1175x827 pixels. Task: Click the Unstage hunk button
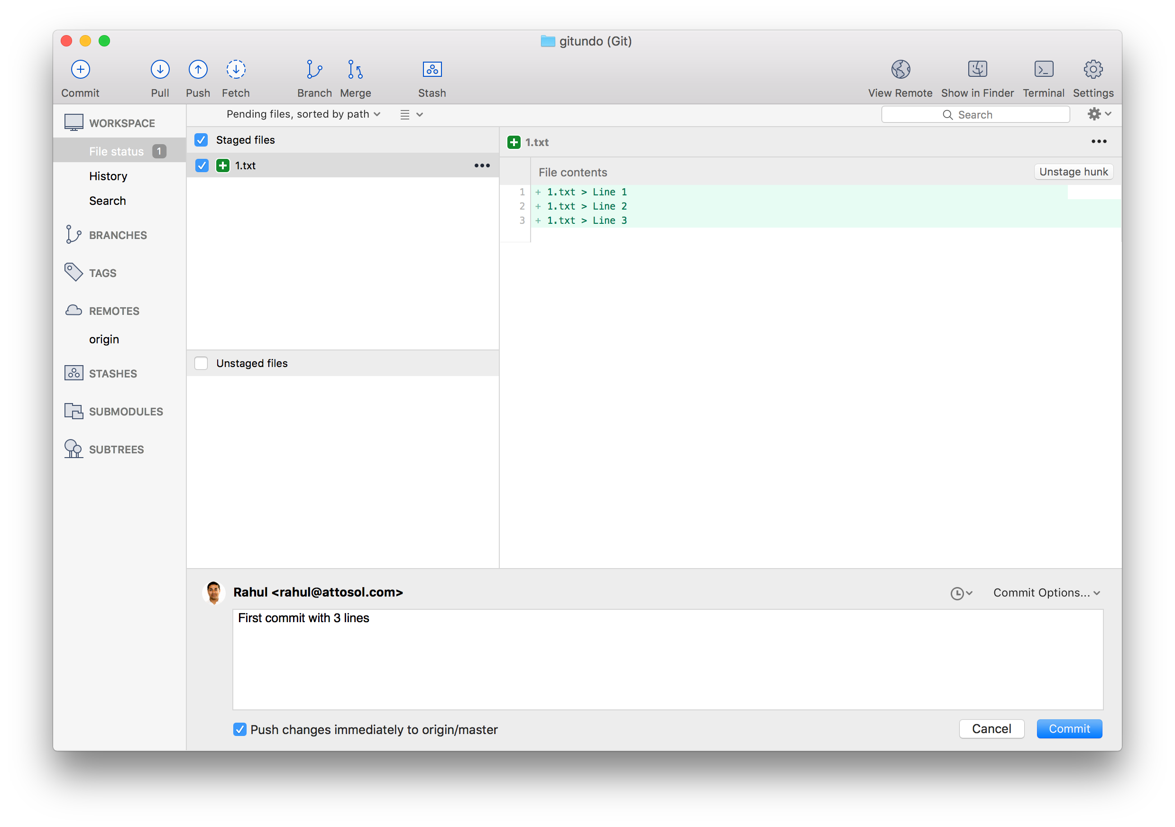(1072, 172)
